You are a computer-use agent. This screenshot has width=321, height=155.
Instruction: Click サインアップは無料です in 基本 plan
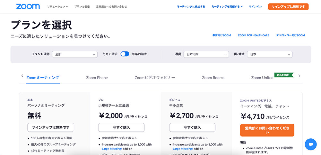tap(51, 128)
